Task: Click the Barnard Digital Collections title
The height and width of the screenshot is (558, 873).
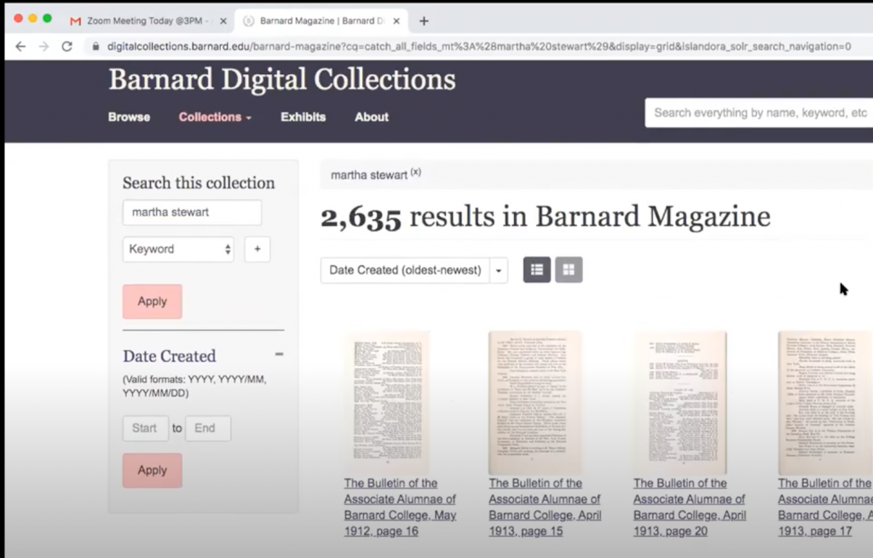Action: click(281, 79)
